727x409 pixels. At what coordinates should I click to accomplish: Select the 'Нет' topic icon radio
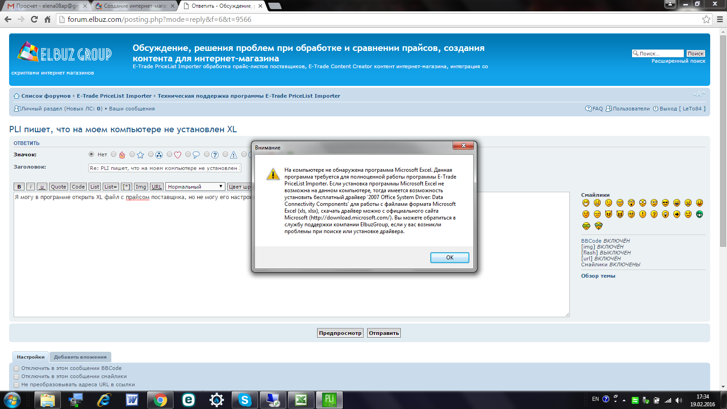[91, 155]
